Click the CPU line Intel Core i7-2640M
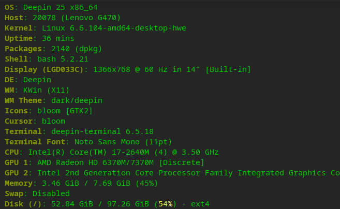 click(112, 153)
